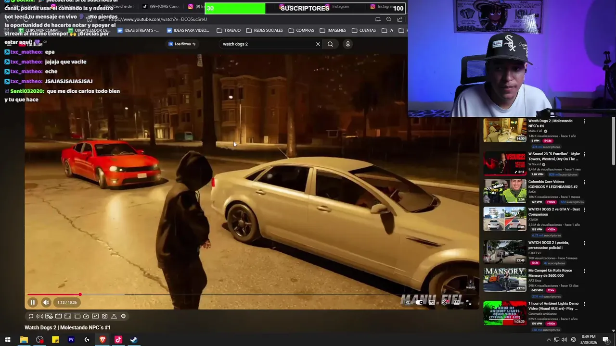
Task: Switch to the '(99+)OMG Conc' TikTok tab
Action: pyautogui.click(x=161, y=6)
